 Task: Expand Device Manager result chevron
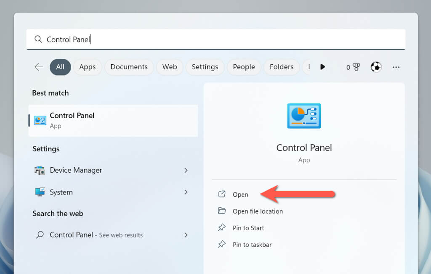point(186,170)
